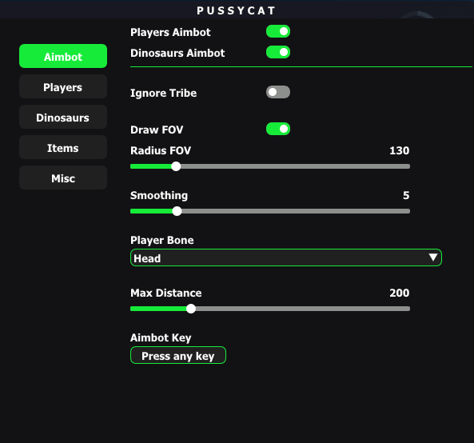Click the Max Distance slider handle
Image resolution: width=474 pixels, height=443 pixels.
pos(191,309)
